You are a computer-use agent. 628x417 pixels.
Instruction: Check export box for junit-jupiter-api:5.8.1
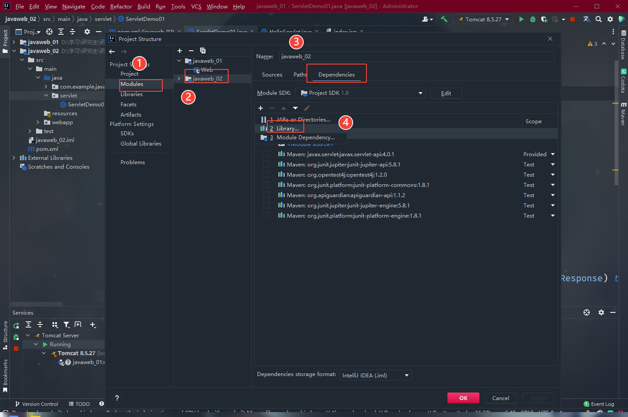coord(266,164)
